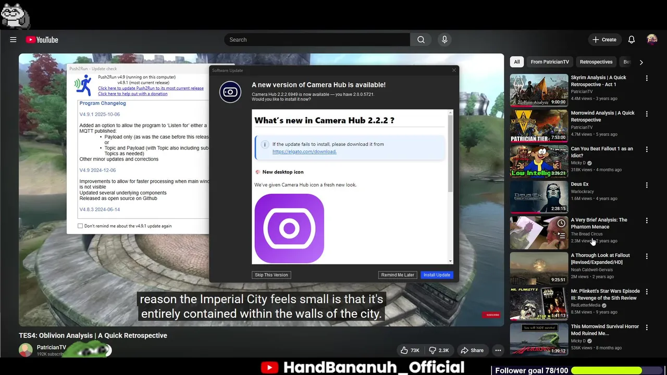Click Camera Hub icon in update dialog
The height and width of the screenshot is (375, 667).
(230, 92)
